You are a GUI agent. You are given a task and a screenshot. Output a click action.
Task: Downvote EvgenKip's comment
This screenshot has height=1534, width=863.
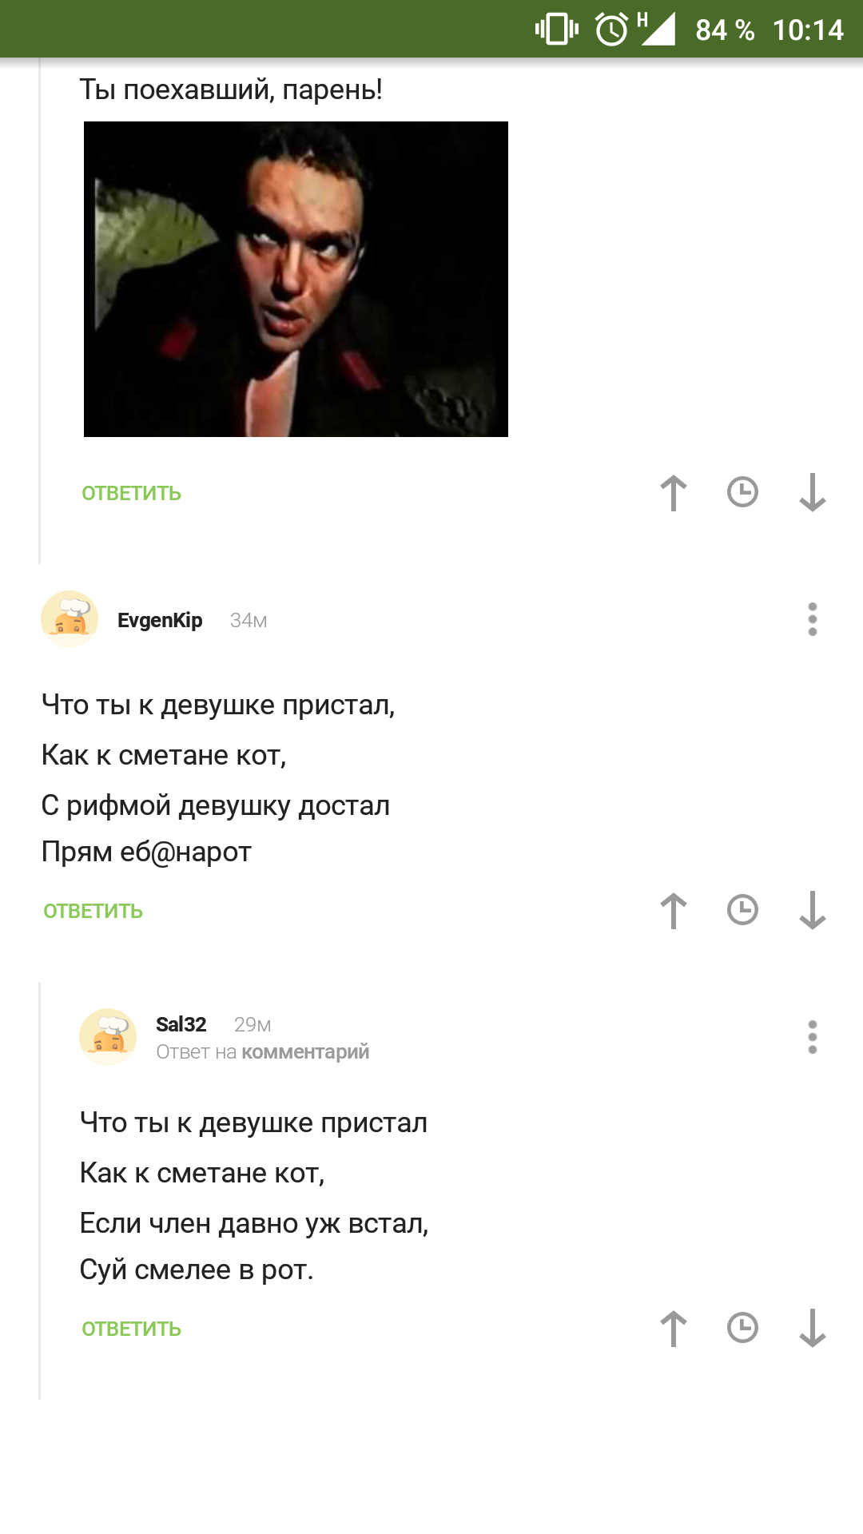coord(813,911)
